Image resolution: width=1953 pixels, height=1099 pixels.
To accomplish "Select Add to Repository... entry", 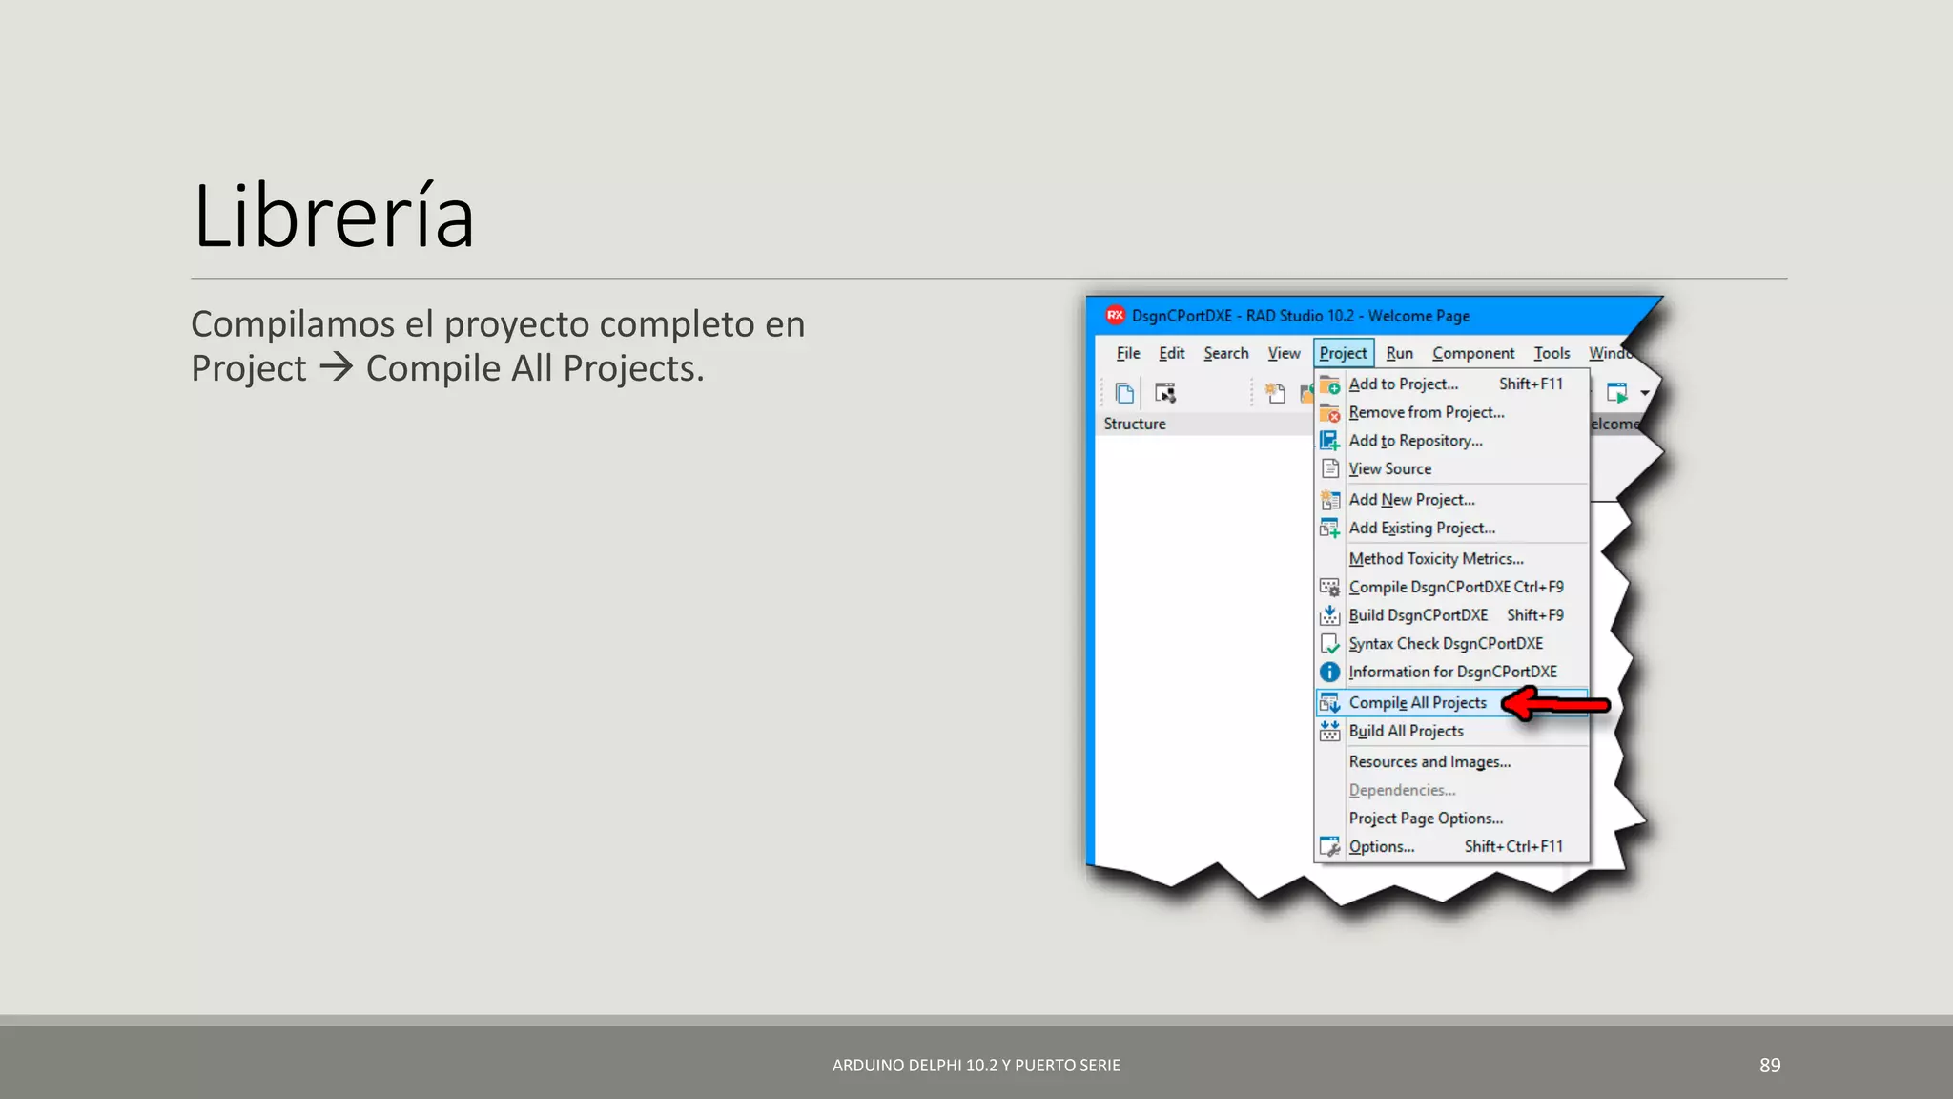I will pos(1451,441).
